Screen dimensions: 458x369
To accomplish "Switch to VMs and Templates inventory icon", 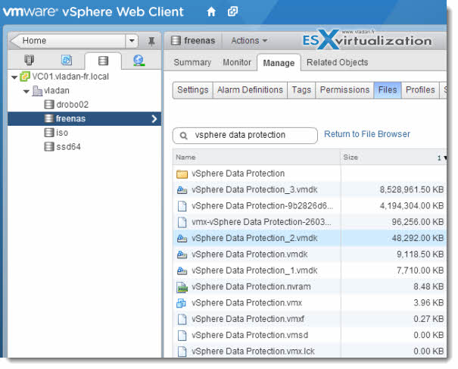I will (67, 60).
